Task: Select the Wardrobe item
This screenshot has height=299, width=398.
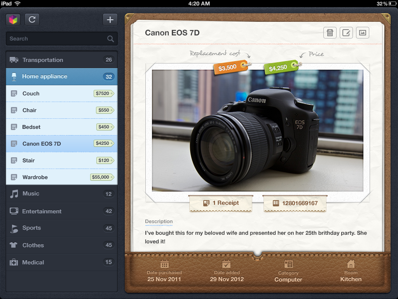Action: tap(62, 177)
